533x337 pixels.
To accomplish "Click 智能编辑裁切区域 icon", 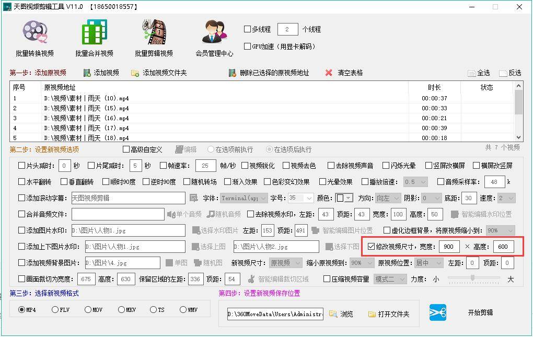I will tap(251, 279).
